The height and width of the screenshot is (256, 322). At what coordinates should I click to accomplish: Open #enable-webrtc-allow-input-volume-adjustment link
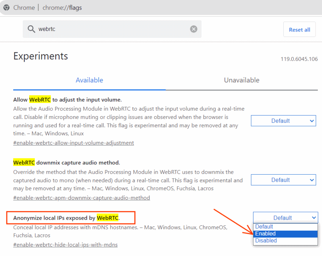point(73,143)
